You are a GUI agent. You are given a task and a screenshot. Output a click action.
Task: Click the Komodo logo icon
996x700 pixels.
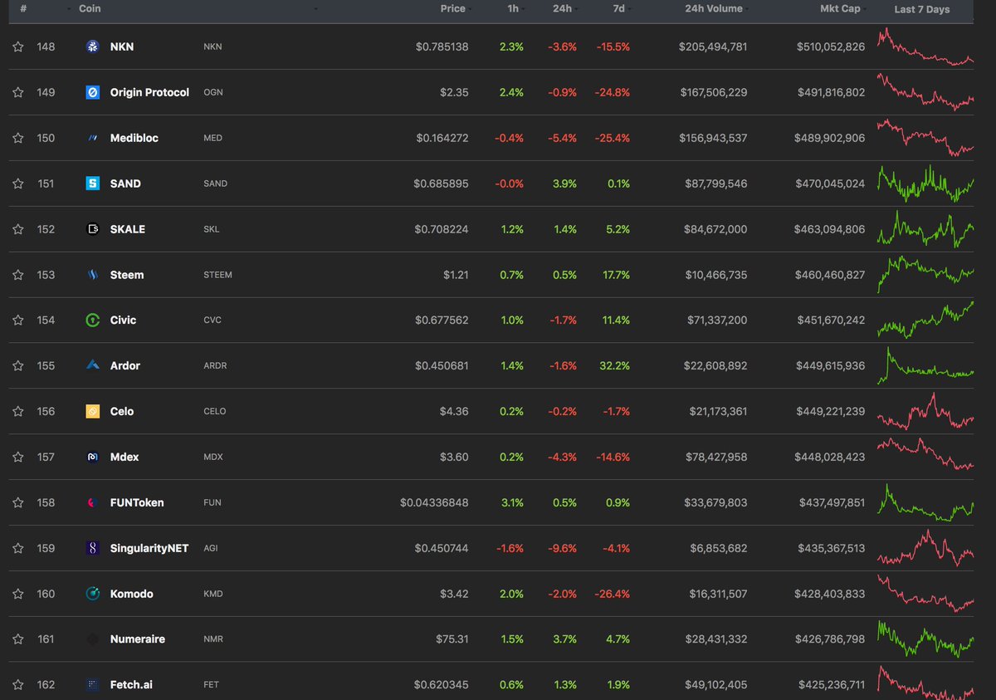point(93,594)
